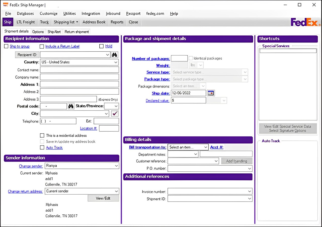The width and height of the screenshot is (322, 227).
Task: Open LTL Freight in the toolbar
Action: pyautogui.click(x=26, y=22)
